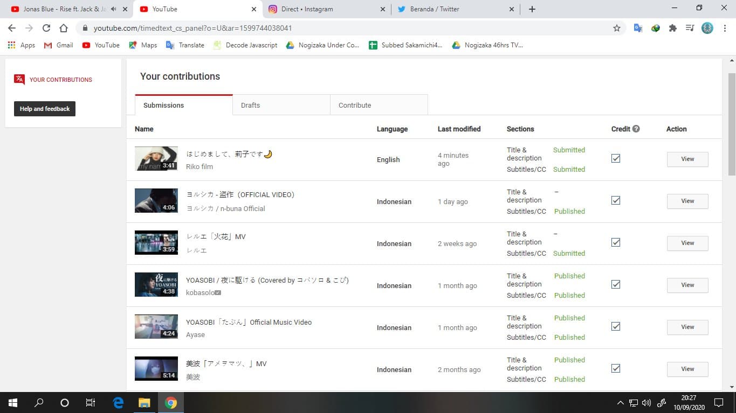Uncheck credit for the Riko film video
736x413 pixels.
click(616, 158)
